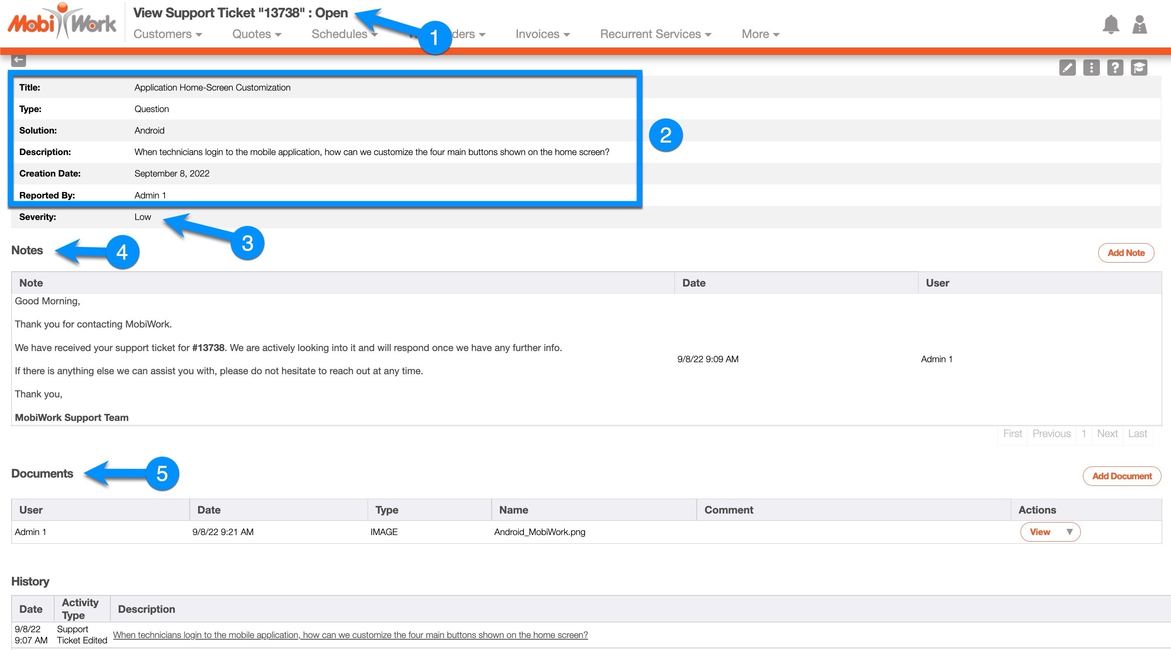The width and height of the screenshot is (1171, 650).
Task: Click the user profile icon
Action: [1139, 24]
